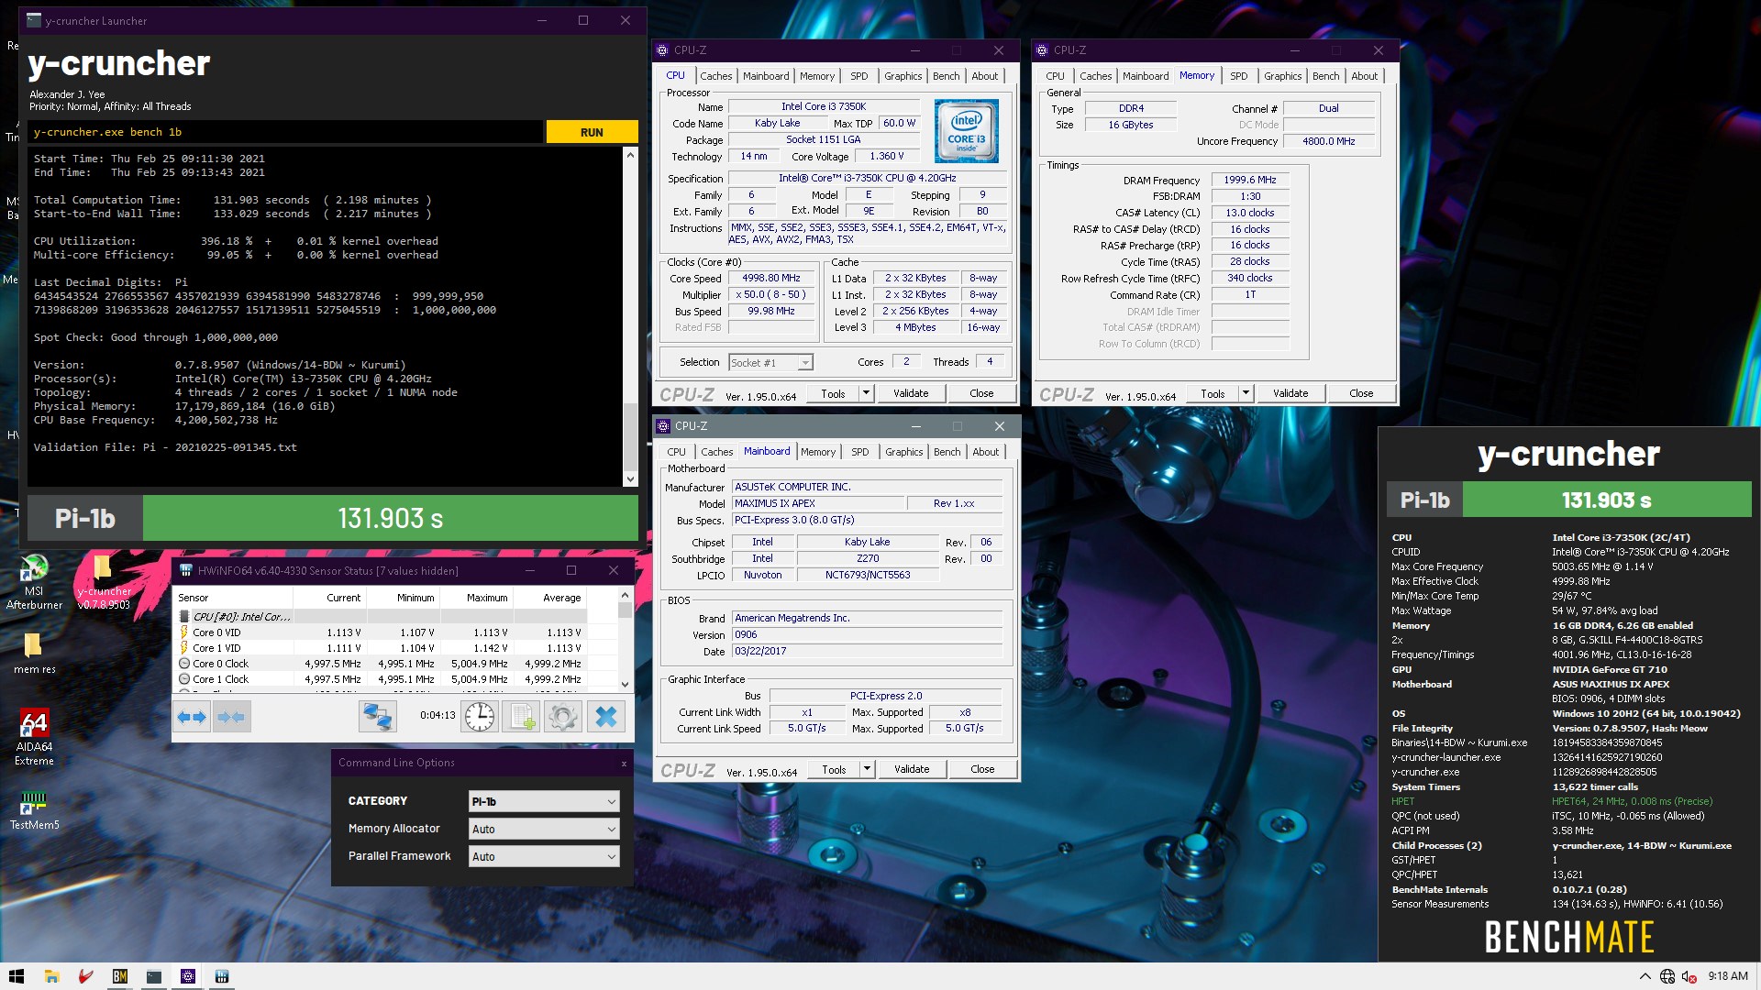Reset HWiNFO sensor timer clock icon

point(479,717)
